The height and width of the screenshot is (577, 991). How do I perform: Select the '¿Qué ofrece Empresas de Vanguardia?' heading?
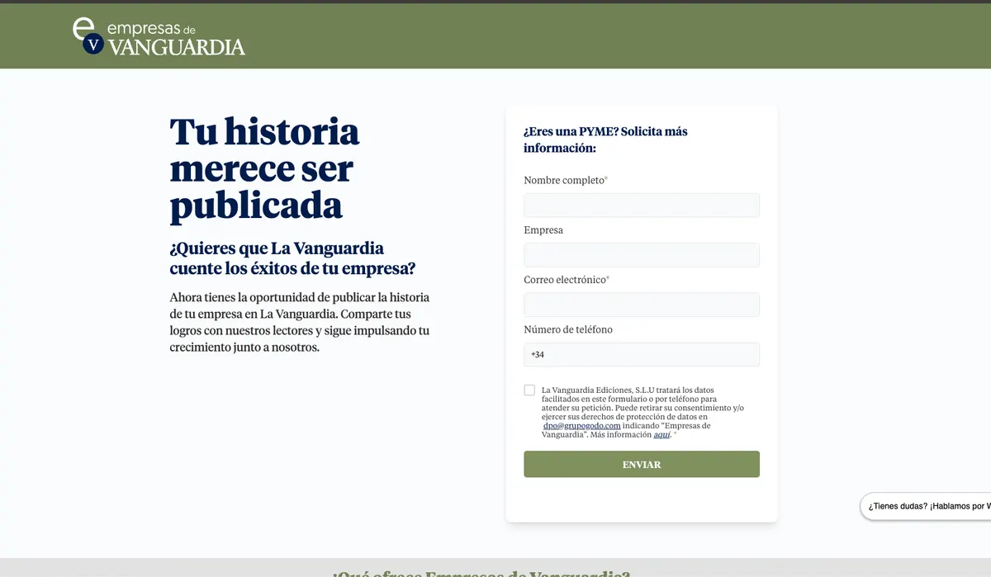coord(481,573)
